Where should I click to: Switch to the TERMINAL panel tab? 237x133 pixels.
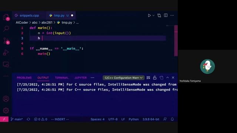click(61, 78)
